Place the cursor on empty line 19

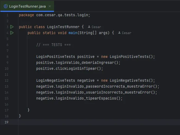[x=99, y=122]
